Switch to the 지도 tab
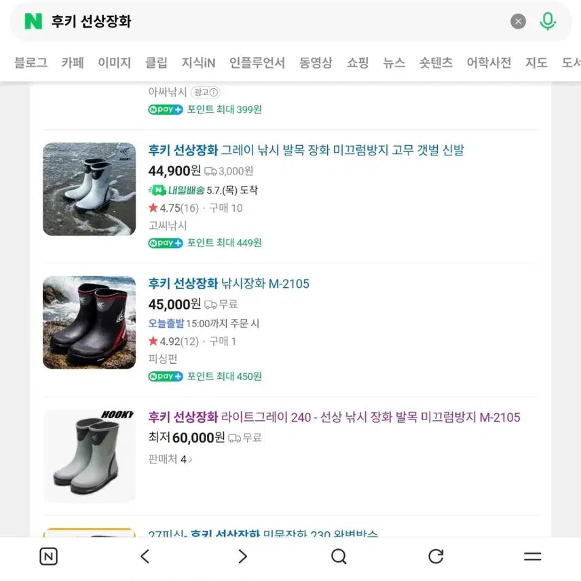581x581 pixels. [x=536, y=62]
